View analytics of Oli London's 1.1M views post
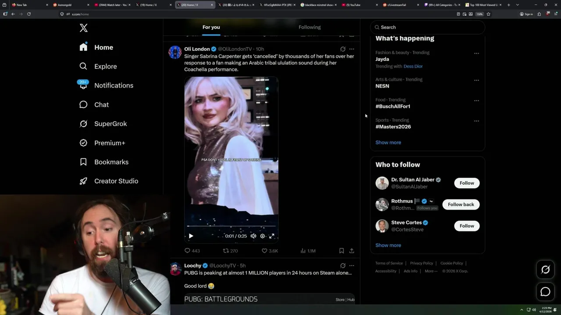Screen dimensions: 561x315 308,251
